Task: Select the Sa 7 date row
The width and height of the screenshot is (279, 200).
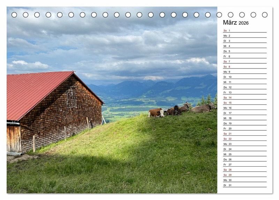Action: tap(245, 62)
